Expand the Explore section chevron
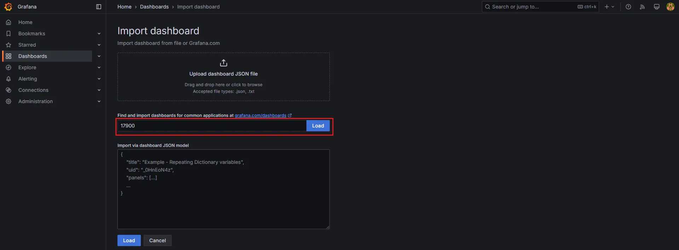Image resolution: width=679 pixels, height=250 pixels. pyautogui.click(x=99, y=67)
